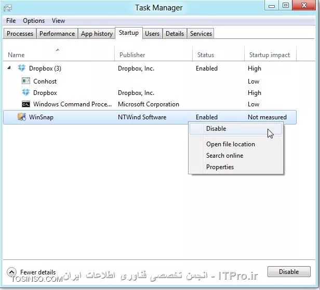The width and height of the screenshot is (320, 290).
Task: Click Enabled status in Dropbox (3) row
Action: click(207, 68)
